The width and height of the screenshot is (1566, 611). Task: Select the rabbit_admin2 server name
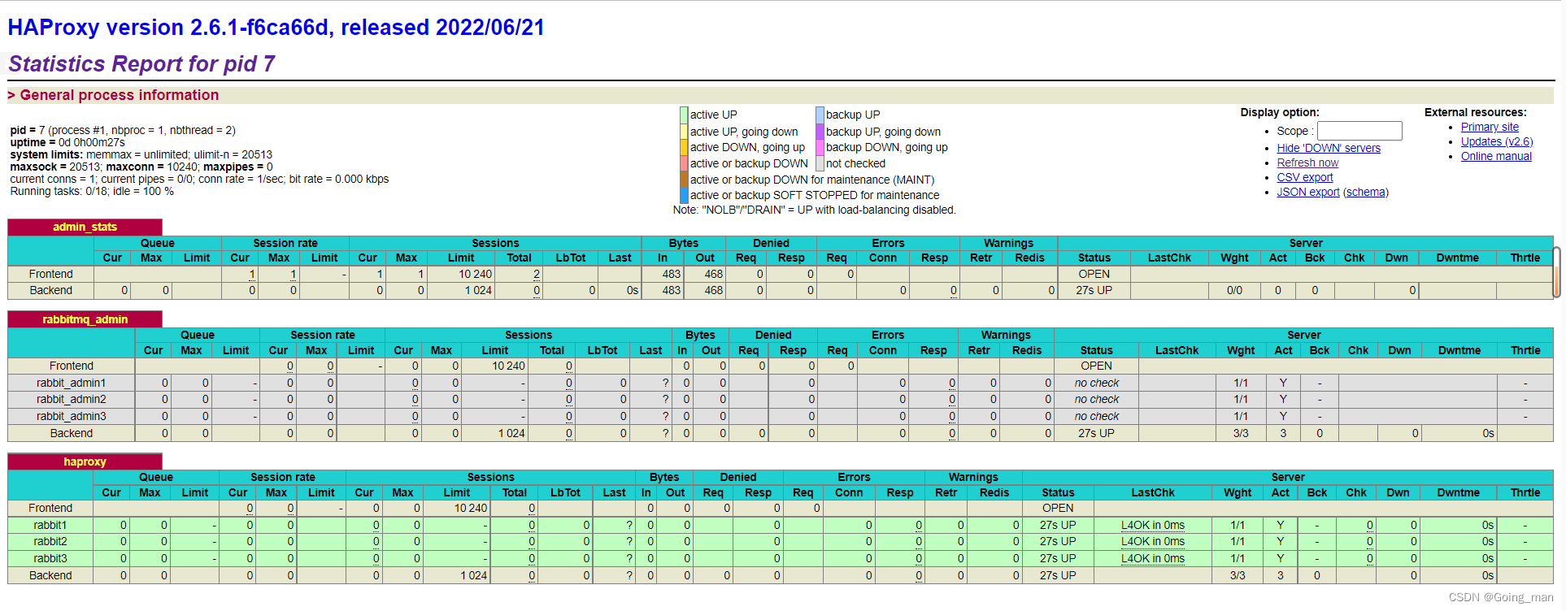point(72,399)
